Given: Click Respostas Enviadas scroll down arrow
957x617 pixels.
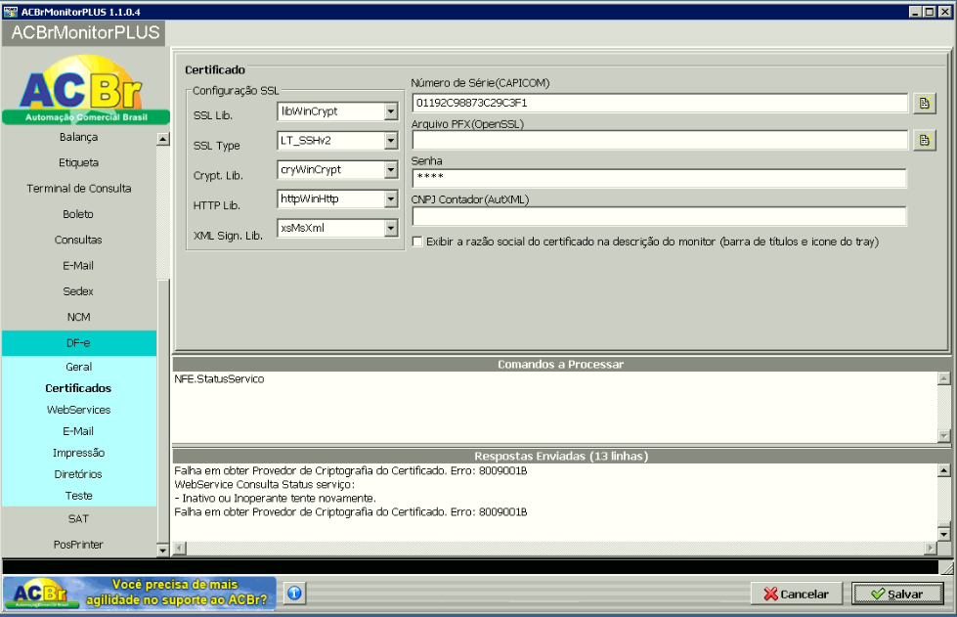Looking at the screenshot, I should [x=943, y=535].
